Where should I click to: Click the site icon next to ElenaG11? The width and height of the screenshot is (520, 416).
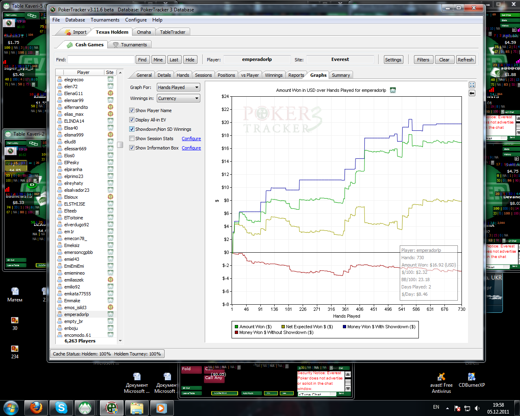110,93
